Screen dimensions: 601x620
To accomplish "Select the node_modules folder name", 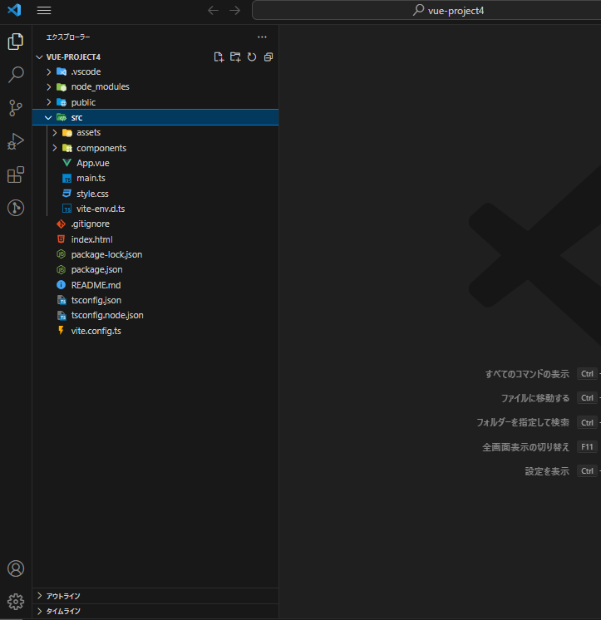I will (100, 86).
